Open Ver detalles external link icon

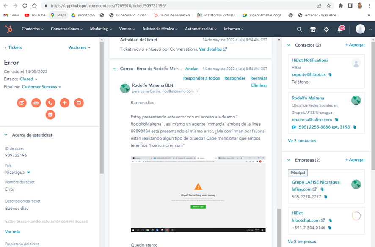(x=225, y=49)
